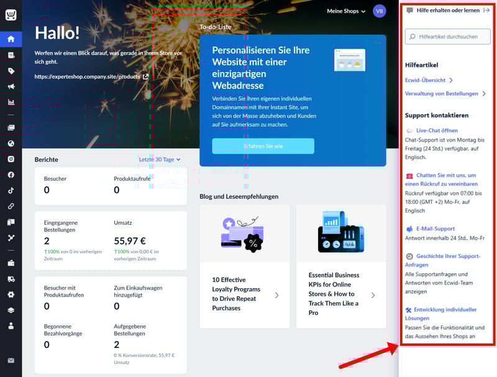Open the Reports bar chart sidebar icon

(11, 102)
